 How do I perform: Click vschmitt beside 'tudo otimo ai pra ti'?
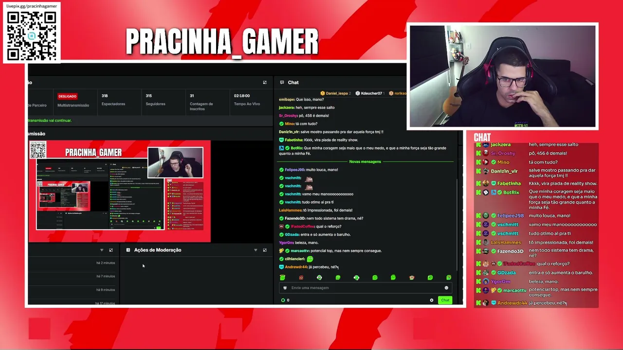tap(293, 202)
